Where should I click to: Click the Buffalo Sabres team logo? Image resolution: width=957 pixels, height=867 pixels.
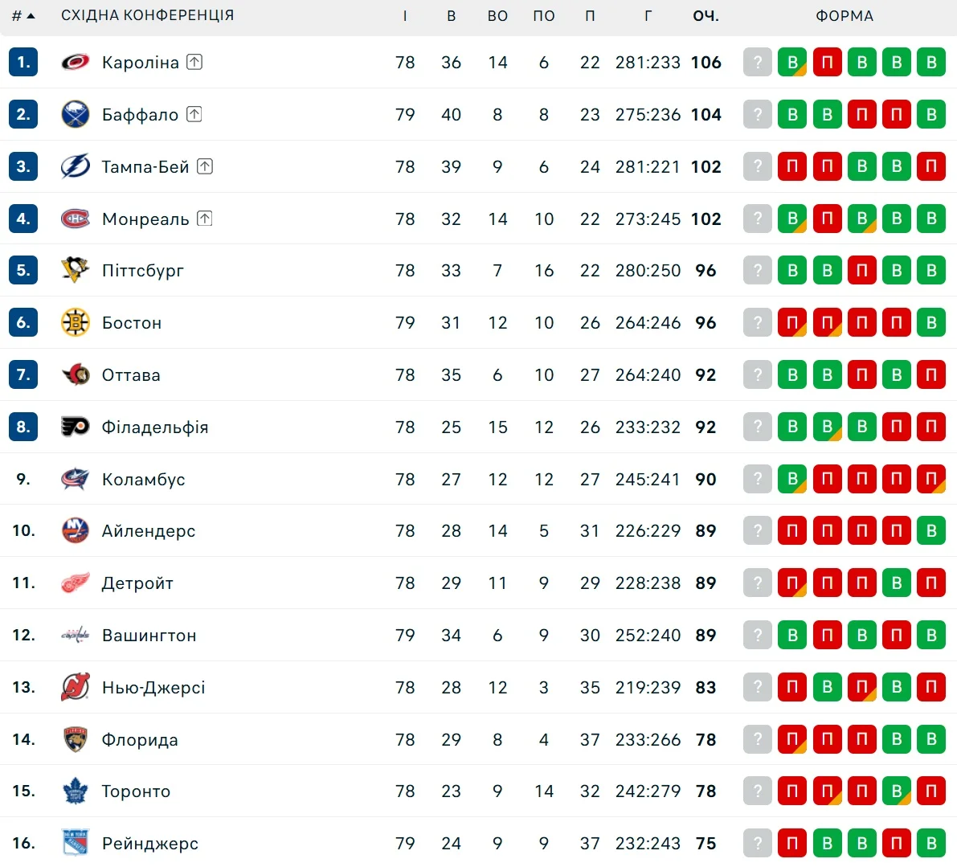click(76, 114)
